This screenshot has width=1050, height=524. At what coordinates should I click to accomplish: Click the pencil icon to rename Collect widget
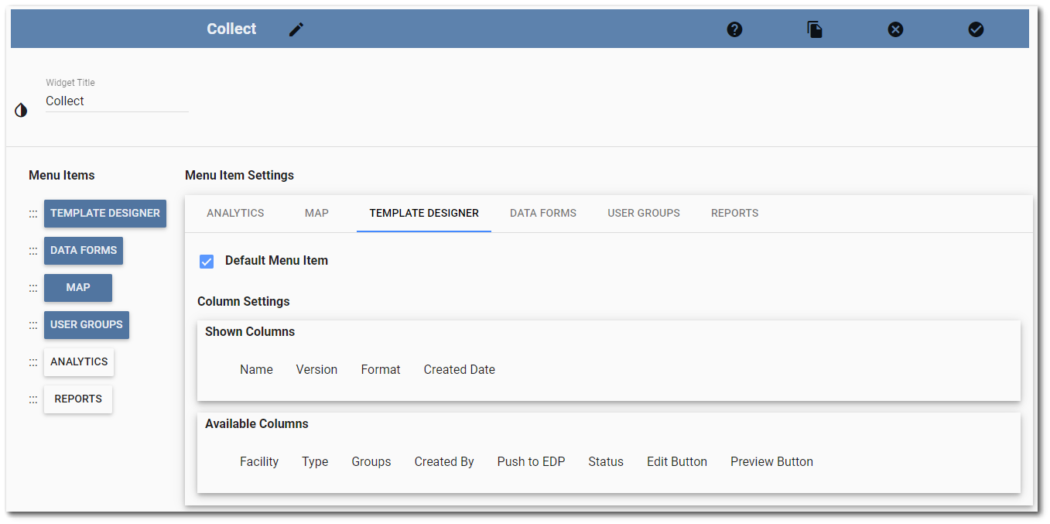click(x=296, y=29)
